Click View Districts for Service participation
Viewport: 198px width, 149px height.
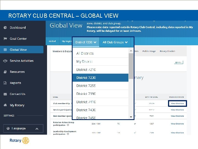point(177,110)
